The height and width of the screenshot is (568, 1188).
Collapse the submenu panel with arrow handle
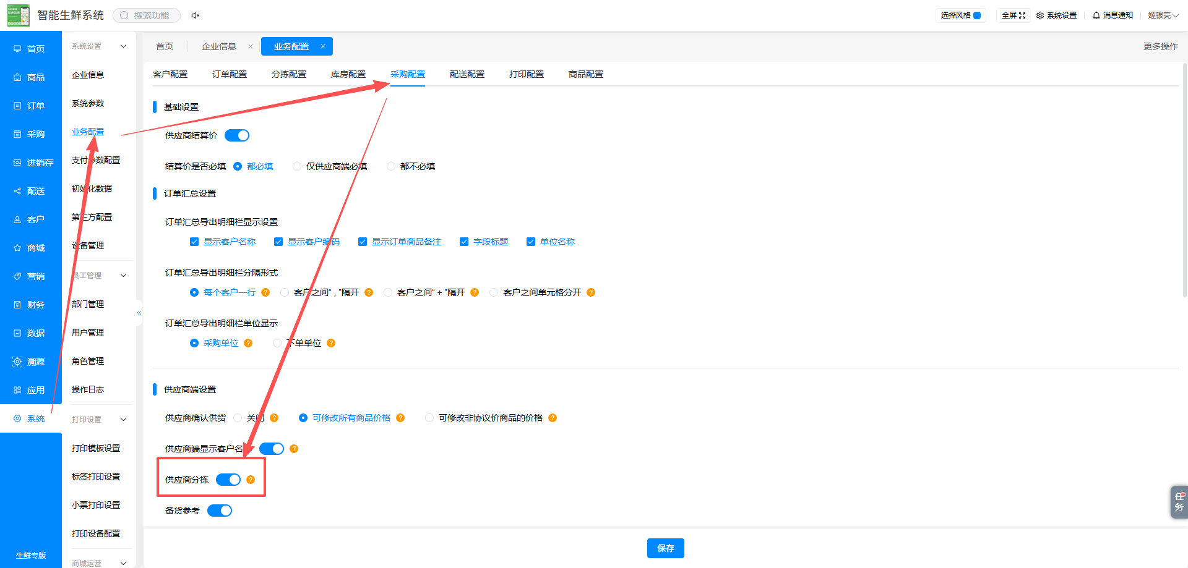click(139, 313)
